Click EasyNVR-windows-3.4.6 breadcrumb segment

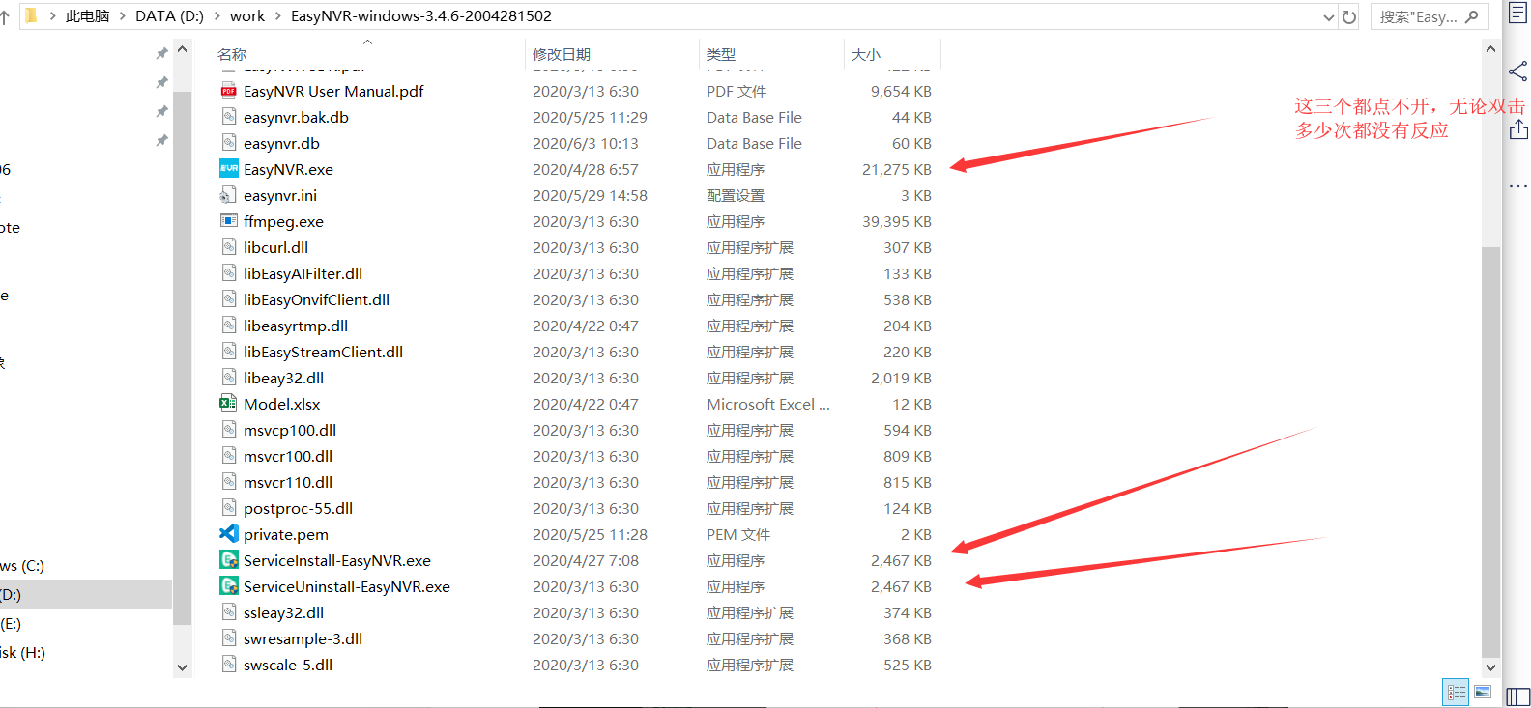(421, 16)
